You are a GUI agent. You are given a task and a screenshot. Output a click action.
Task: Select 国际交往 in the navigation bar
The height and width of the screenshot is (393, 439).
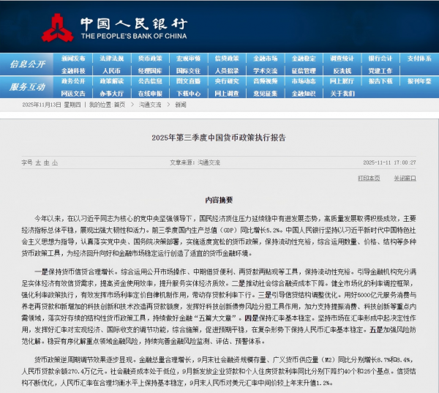click(189, 71)
